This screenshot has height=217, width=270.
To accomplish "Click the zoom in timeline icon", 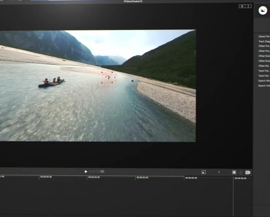I will (234, 172).
